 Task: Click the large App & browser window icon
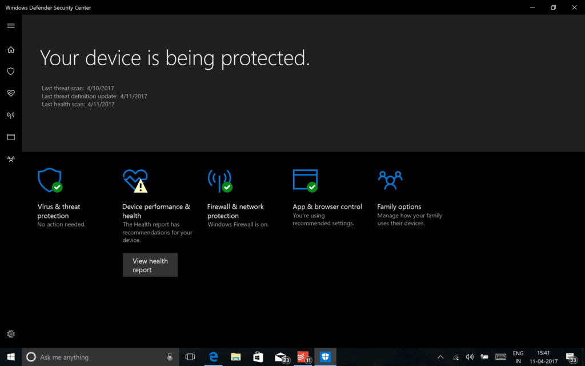(305, 181)
